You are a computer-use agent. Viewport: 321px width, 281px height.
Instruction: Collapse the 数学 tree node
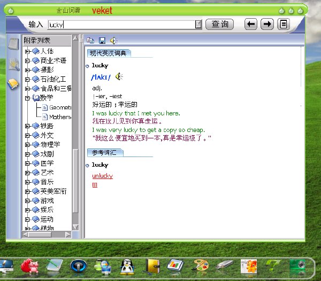tap(27, 98)
